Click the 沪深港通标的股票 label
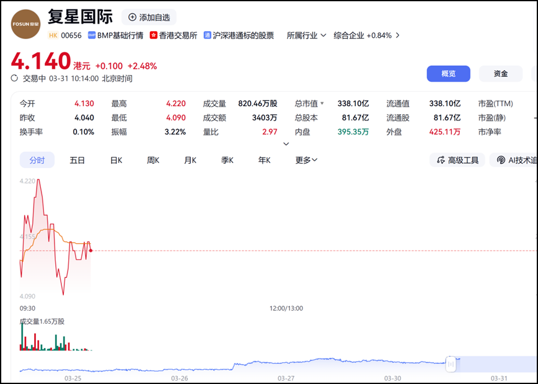The height and width of the screenshot is (384, 538). (243, 35)
